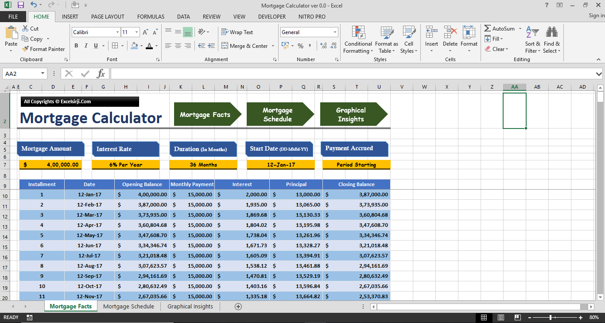
Task: Toggle middle vertical alignment
Action: pos(178,32)
